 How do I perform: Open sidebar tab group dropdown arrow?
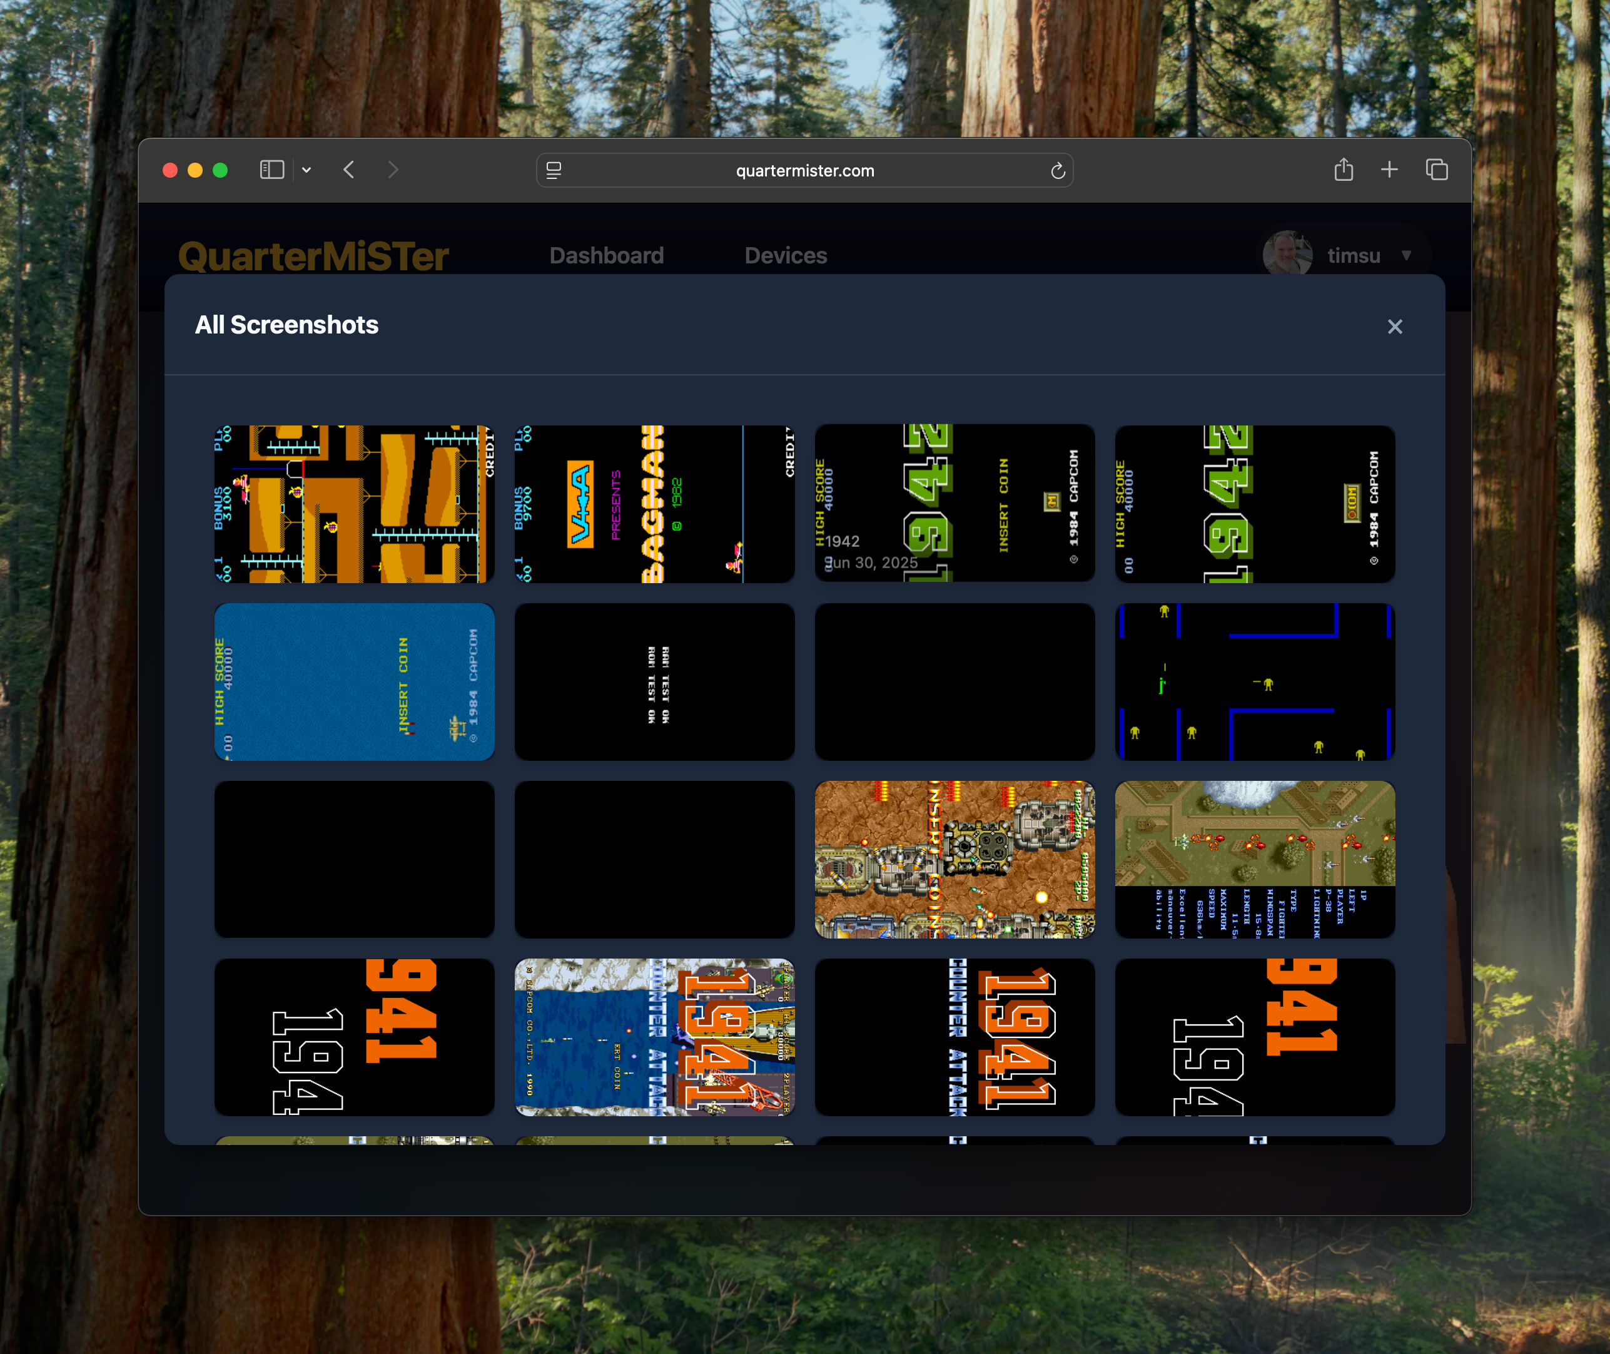pos(306,170)
